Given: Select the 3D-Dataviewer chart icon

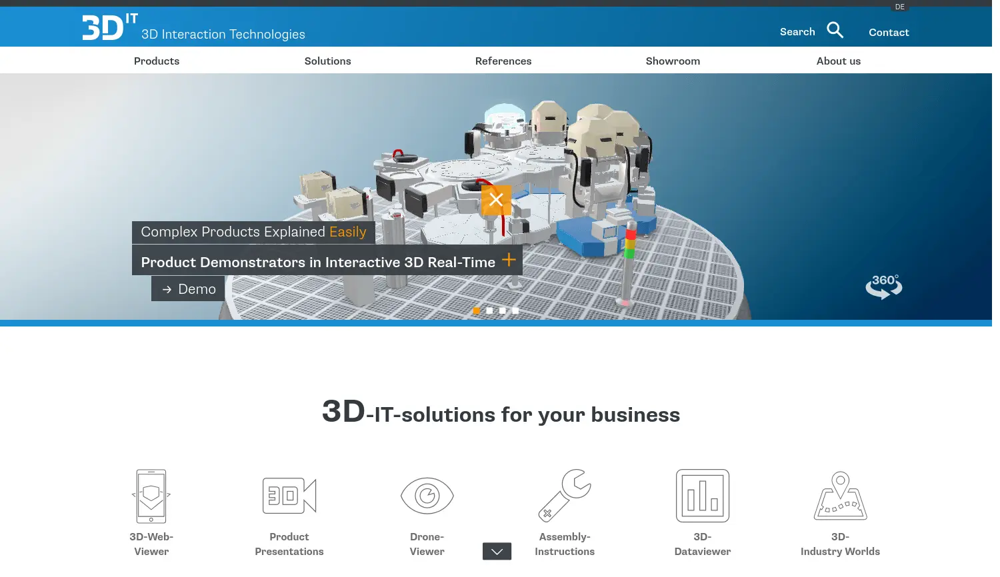Looking at the screenshot, I should point(703,496).
